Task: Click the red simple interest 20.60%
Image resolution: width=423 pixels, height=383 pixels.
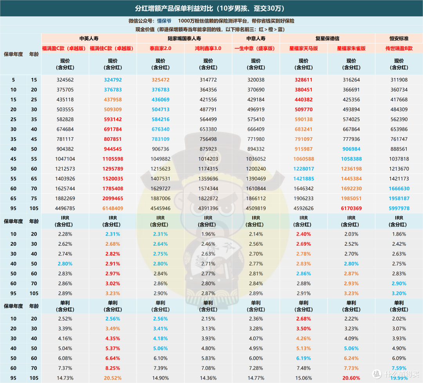Action: point(351,378)
